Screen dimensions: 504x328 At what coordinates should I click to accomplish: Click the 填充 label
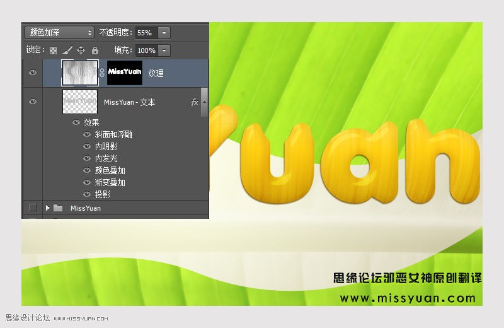pyautogui.click(x=123, y=50)
